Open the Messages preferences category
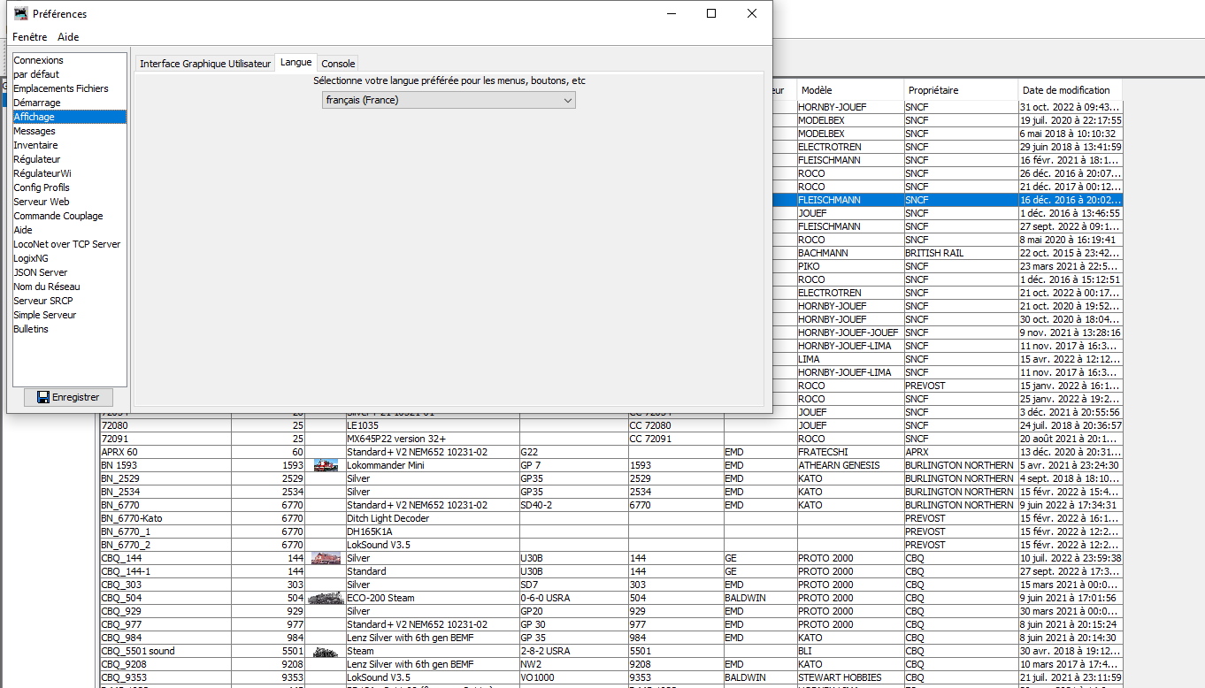Viewport: 1205px width, 688px height. click(69, 131)
